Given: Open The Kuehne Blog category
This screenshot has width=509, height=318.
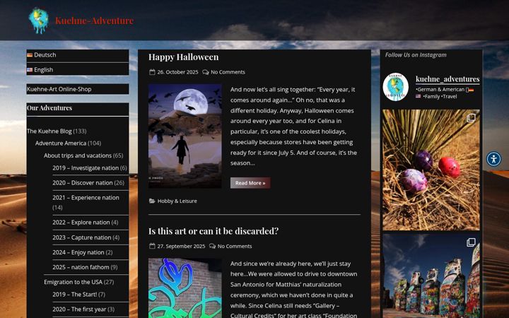Looking at the screenshot, I should point(49,131).
